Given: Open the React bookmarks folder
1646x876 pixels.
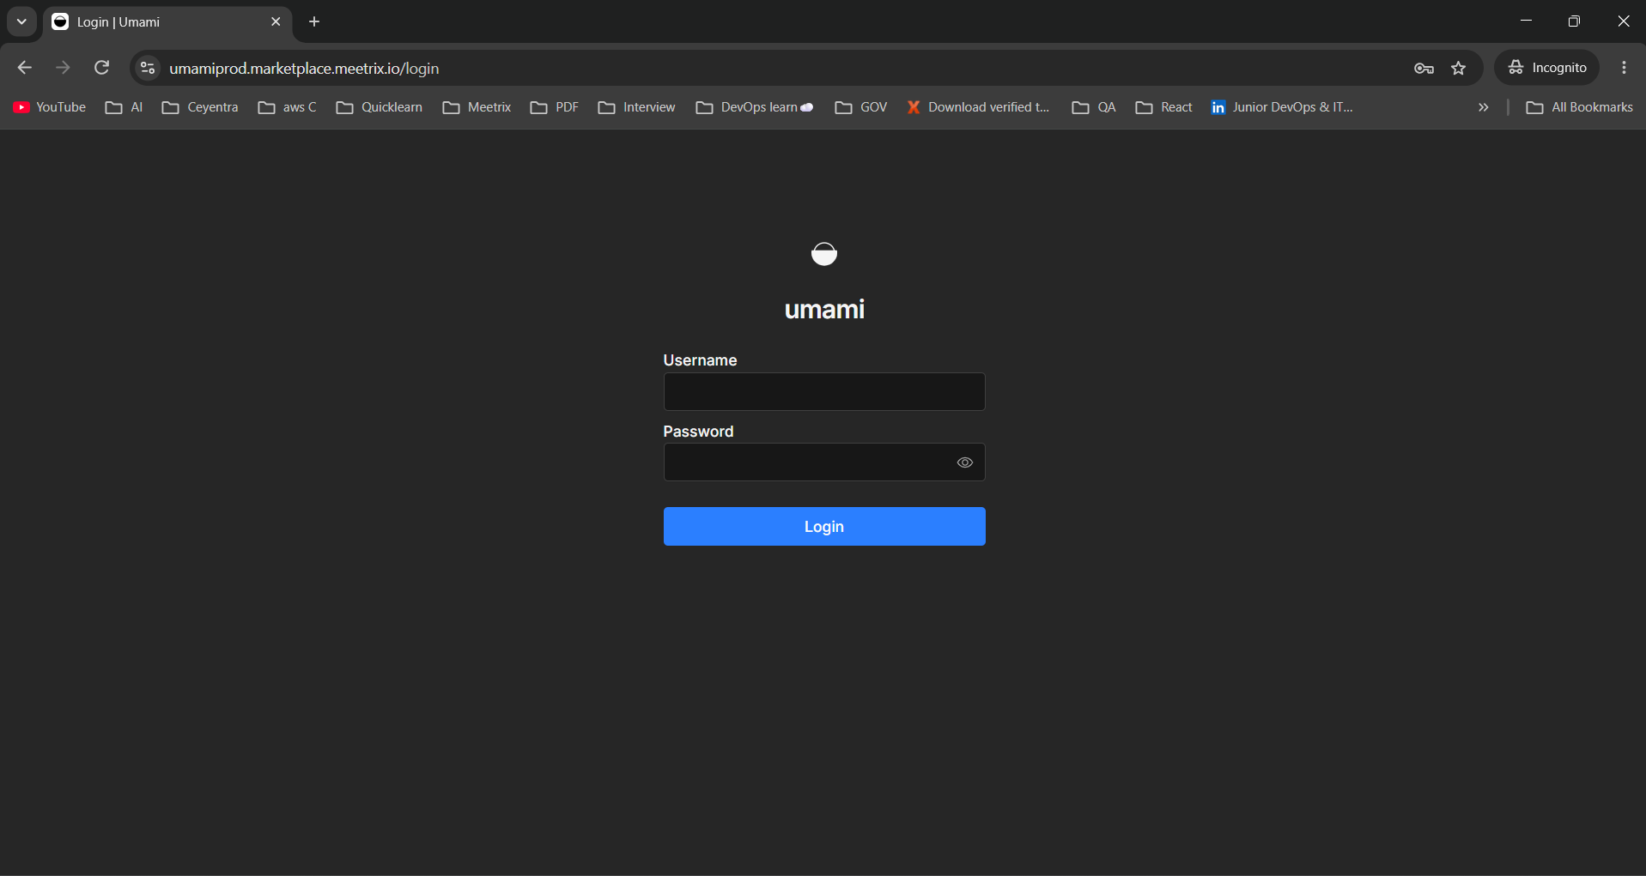Looking at the screenshot, I should 1164,107.
